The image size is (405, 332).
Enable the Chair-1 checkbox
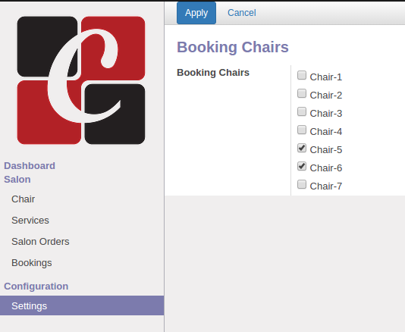[302, 75]
